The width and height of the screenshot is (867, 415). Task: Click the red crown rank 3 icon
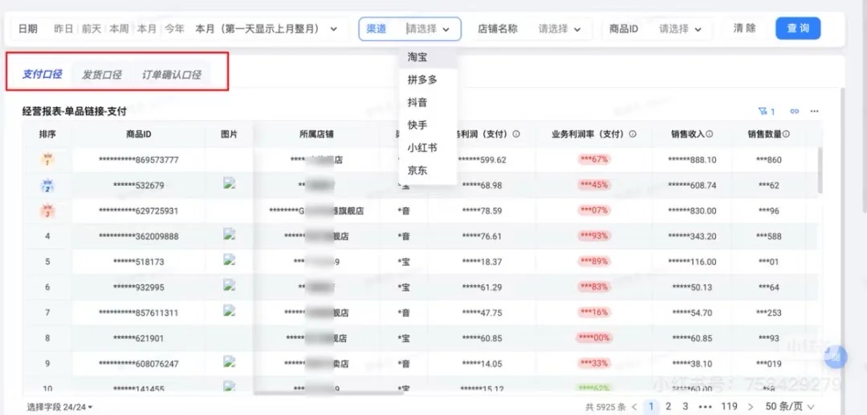click(47, 211)
